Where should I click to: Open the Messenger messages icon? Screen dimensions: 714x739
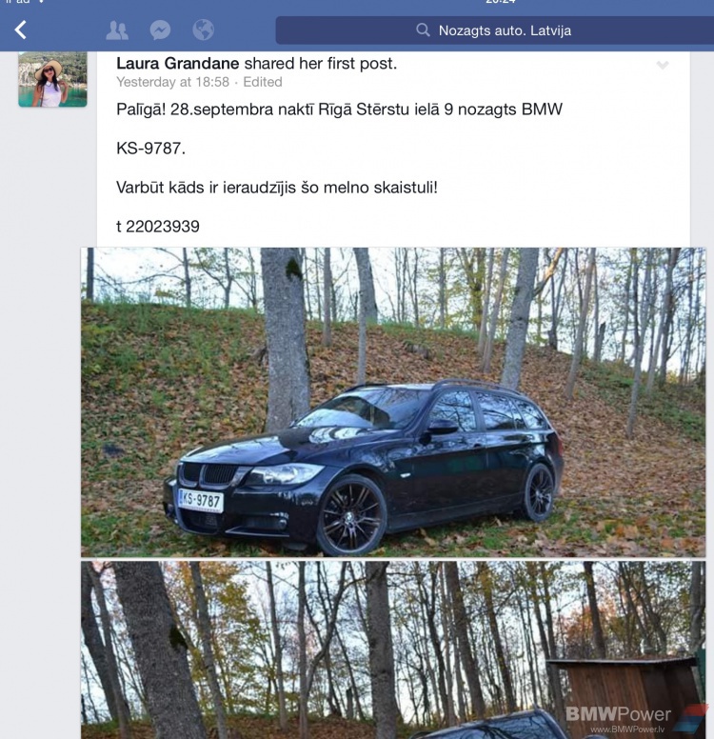point(160,30)
